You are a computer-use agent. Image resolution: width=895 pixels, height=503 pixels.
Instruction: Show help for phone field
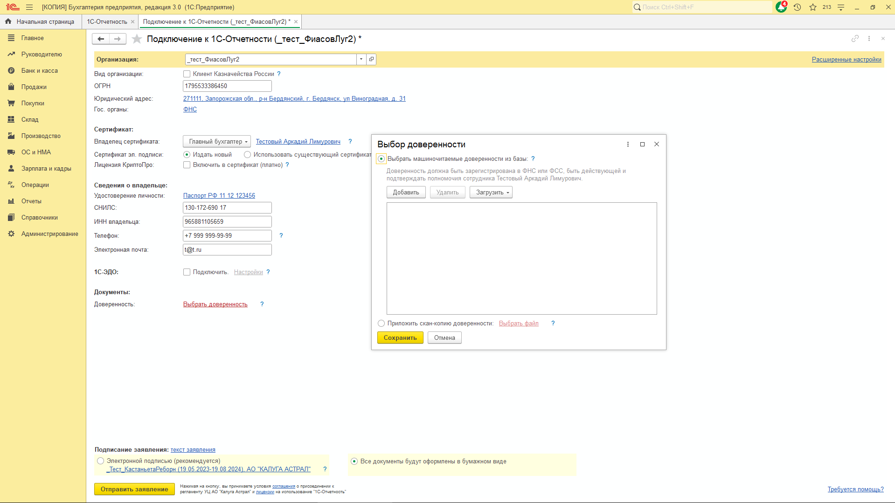click(281, 235)
